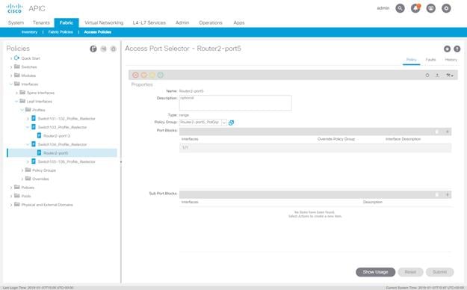Click the major faults orange circle icon
The image size is (467, 290).
click(144, 75)
